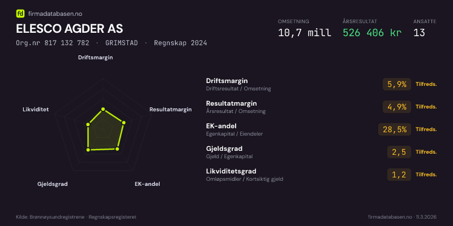453x226 pixels.
Task: Click the Resultatmargin radar axis label
Action: (x=170, y=110)
